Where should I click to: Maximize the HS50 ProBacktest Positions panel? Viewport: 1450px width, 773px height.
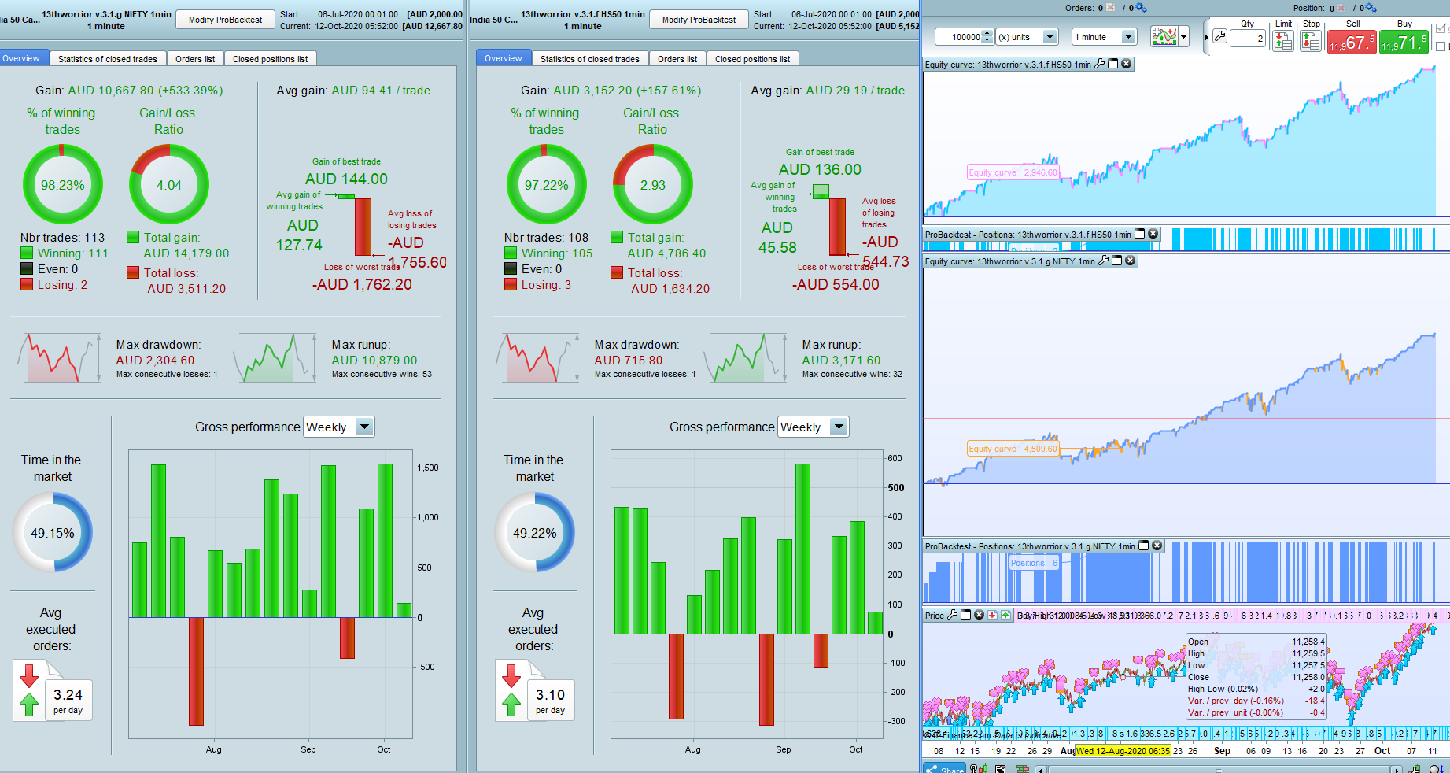(1139, 234)
